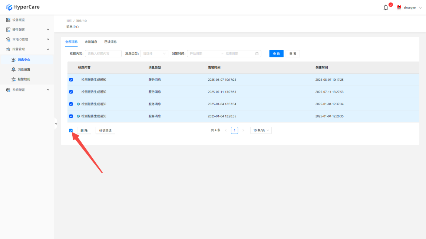
Task: Uncheck the 2025-08-07 10:17:25 message row
Action: (71, 80)
